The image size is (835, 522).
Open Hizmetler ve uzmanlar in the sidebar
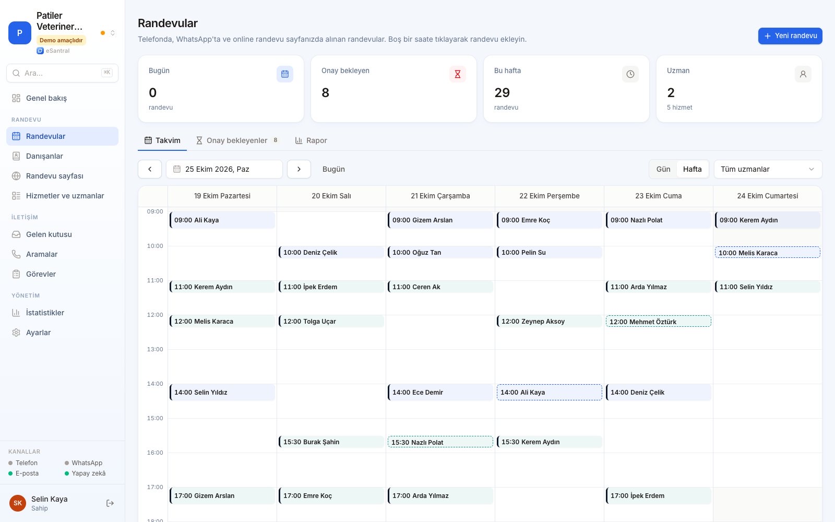click(x=62, y=196)
